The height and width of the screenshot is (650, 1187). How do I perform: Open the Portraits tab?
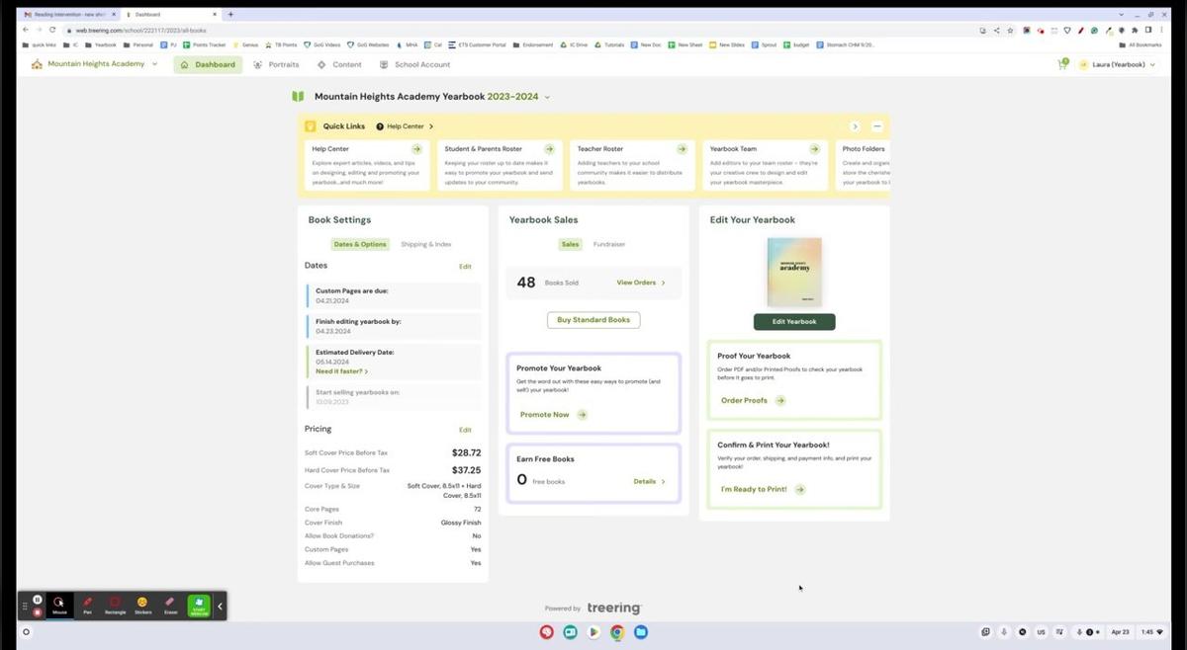pyautogui.click(x=276, y=64)
